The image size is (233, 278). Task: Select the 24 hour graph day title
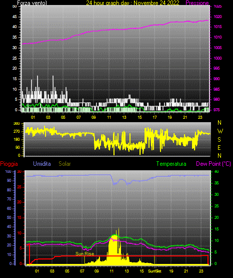132,3
